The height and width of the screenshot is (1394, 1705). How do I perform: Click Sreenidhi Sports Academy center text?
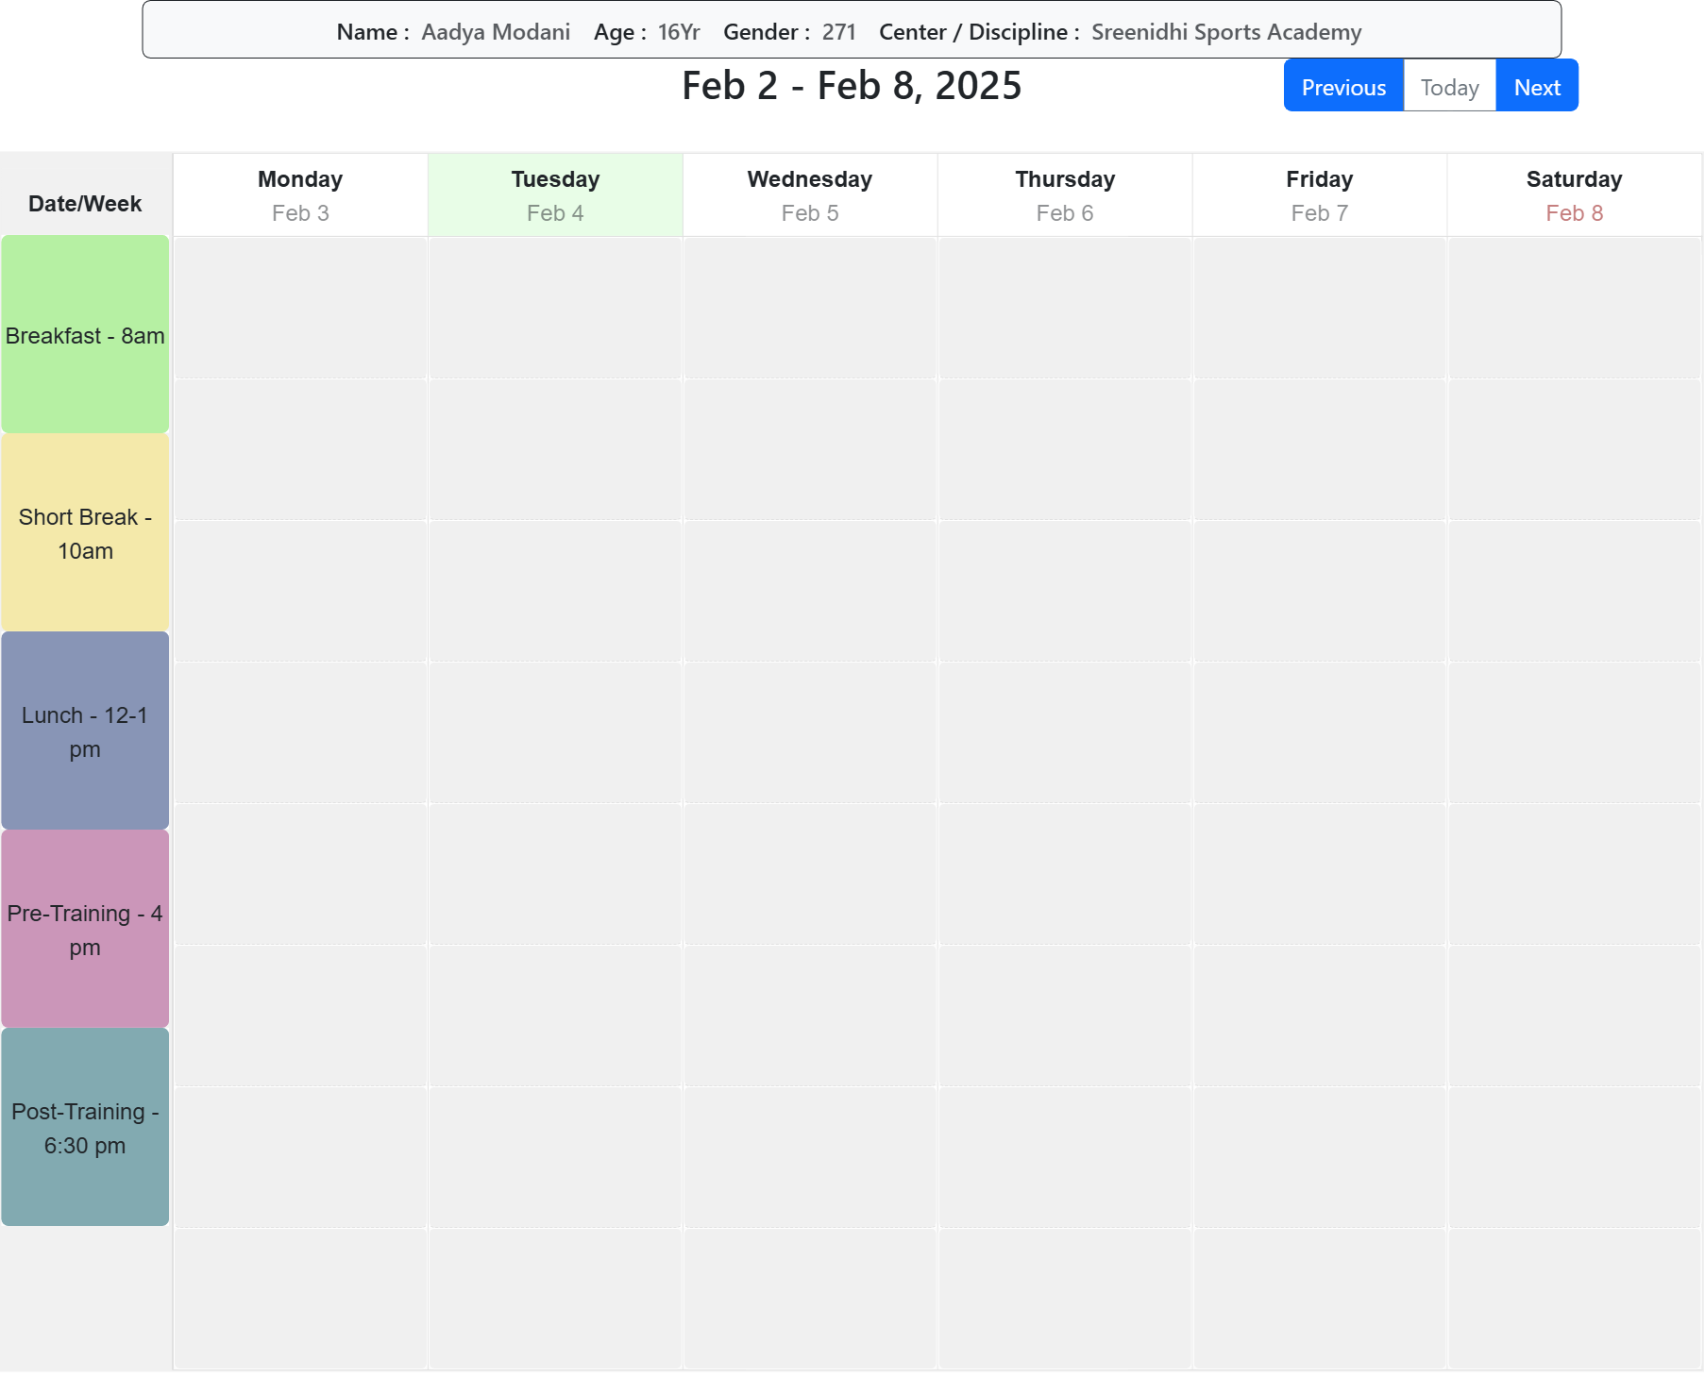(x=1225, y=32)
